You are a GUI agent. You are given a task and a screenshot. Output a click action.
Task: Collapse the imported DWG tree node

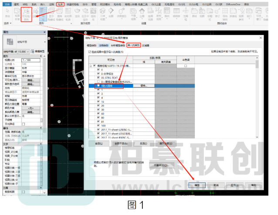91,66
